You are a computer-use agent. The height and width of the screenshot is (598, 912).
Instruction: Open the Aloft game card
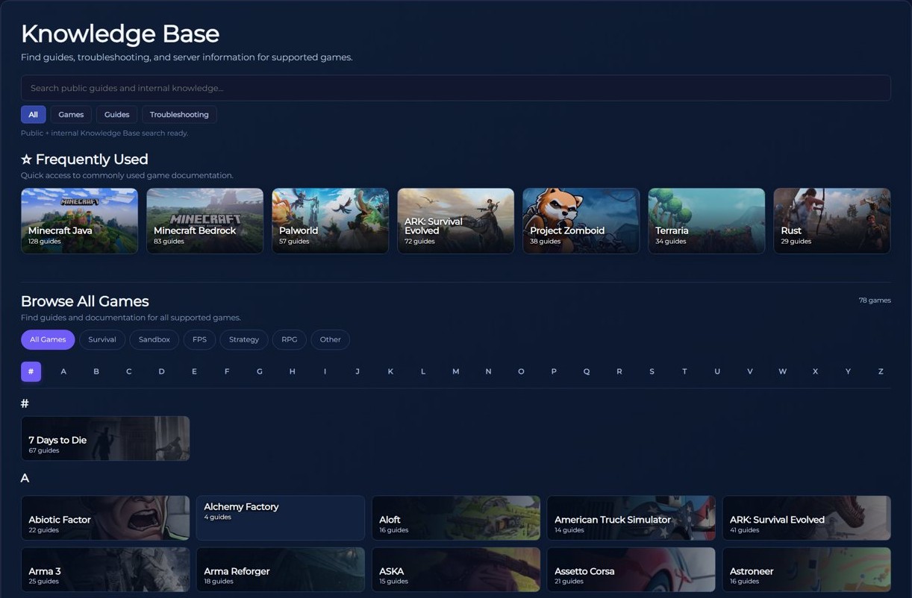pos(456,518)
